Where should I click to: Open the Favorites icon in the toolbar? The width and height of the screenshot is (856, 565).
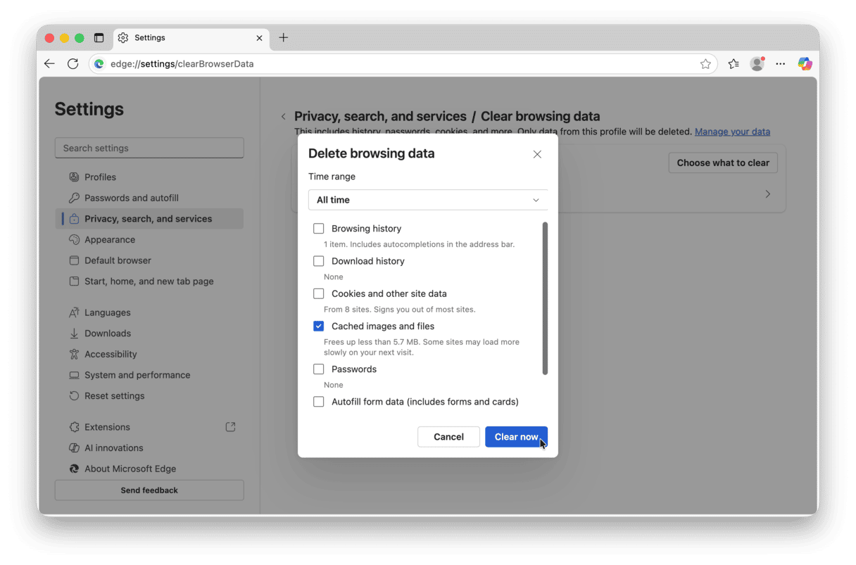734,63
